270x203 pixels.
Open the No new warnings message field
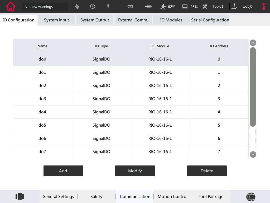coord(45,7)
